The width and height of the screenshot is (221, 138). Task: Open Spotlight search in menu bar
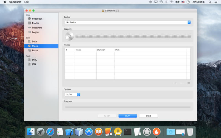[210, 2]
